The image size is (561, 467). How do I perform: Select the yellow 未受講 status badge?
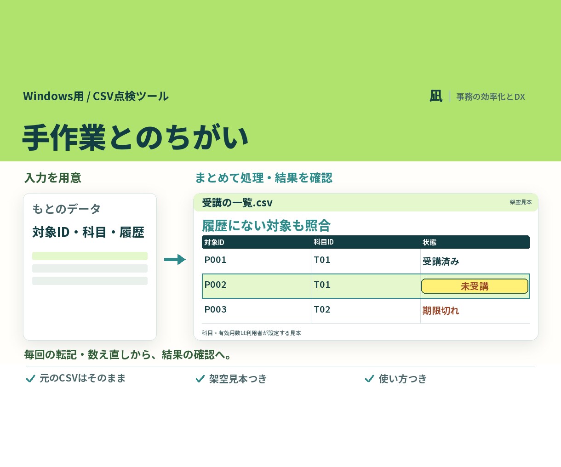coord(475,286)
